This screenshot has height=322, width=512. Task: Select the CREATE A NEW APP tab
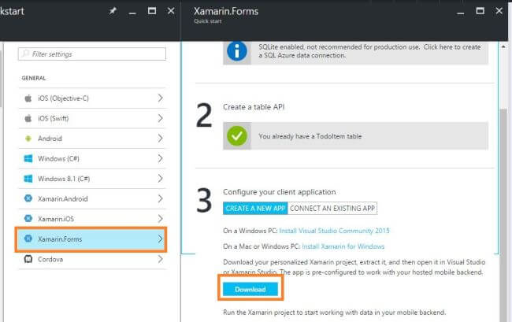255,209
